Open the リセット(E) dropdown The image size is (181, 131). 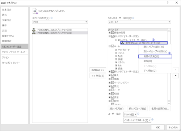130,114
